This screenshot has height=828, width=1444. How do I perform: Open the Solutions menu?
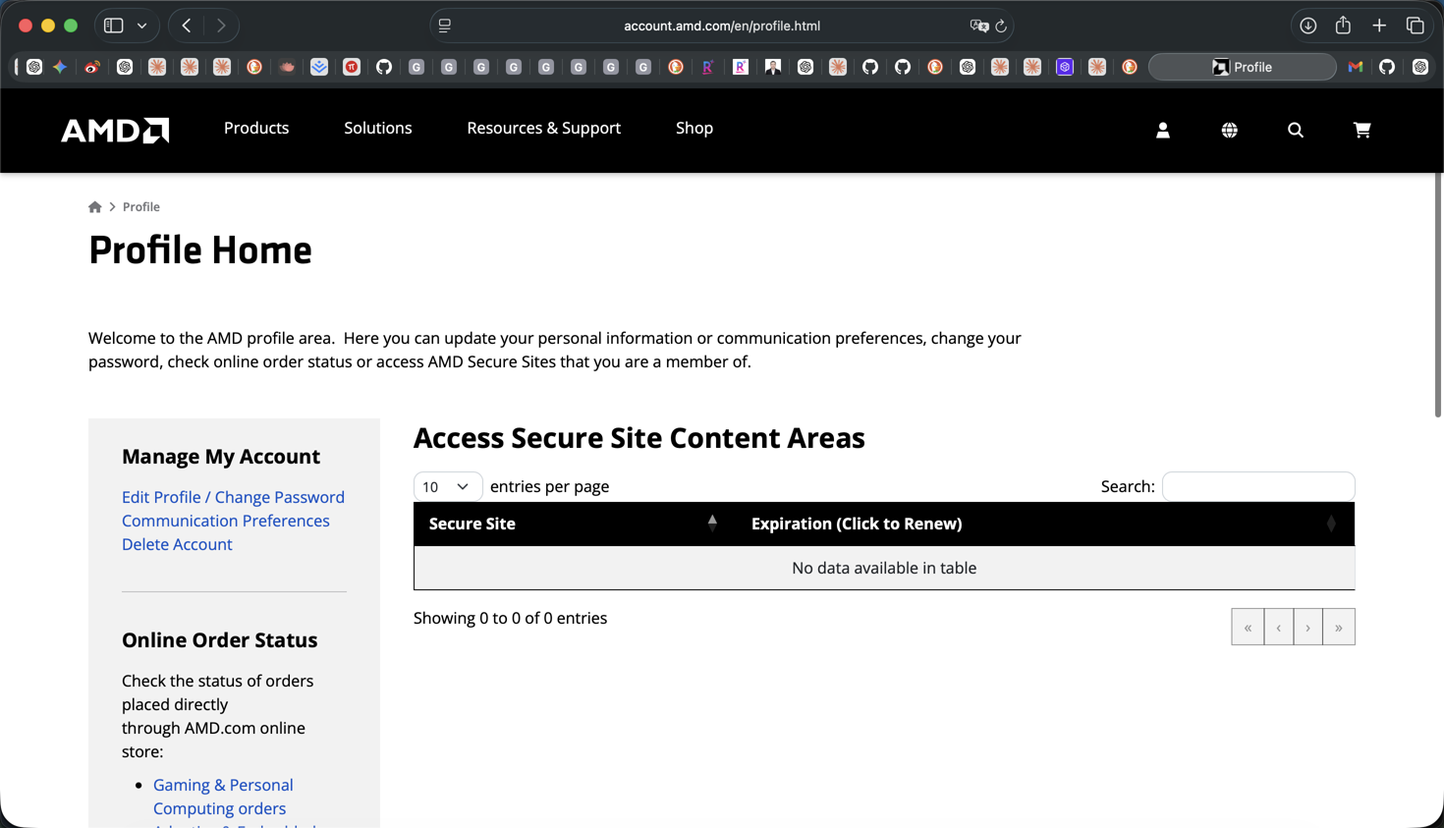tap(378, 128)
